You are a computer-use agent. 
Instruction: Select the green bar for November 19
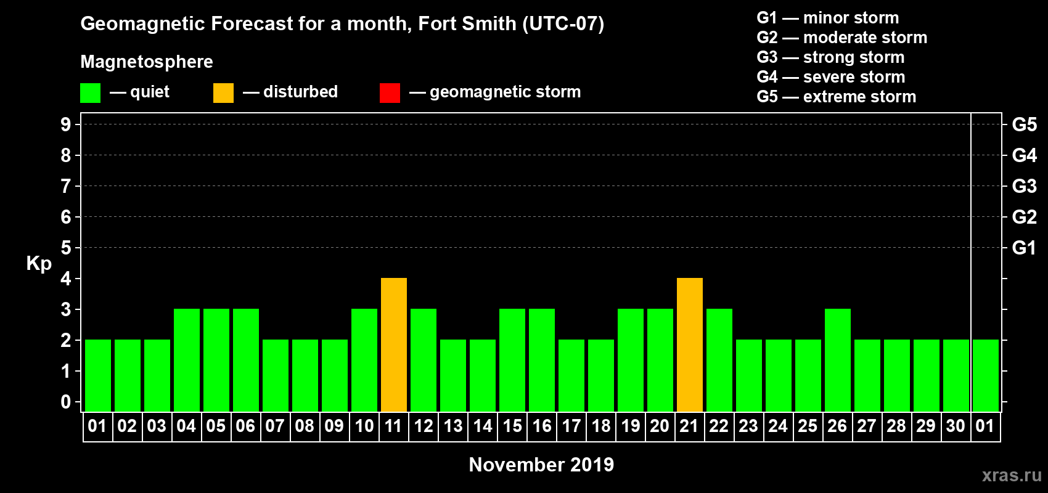(x=631, y=361)
